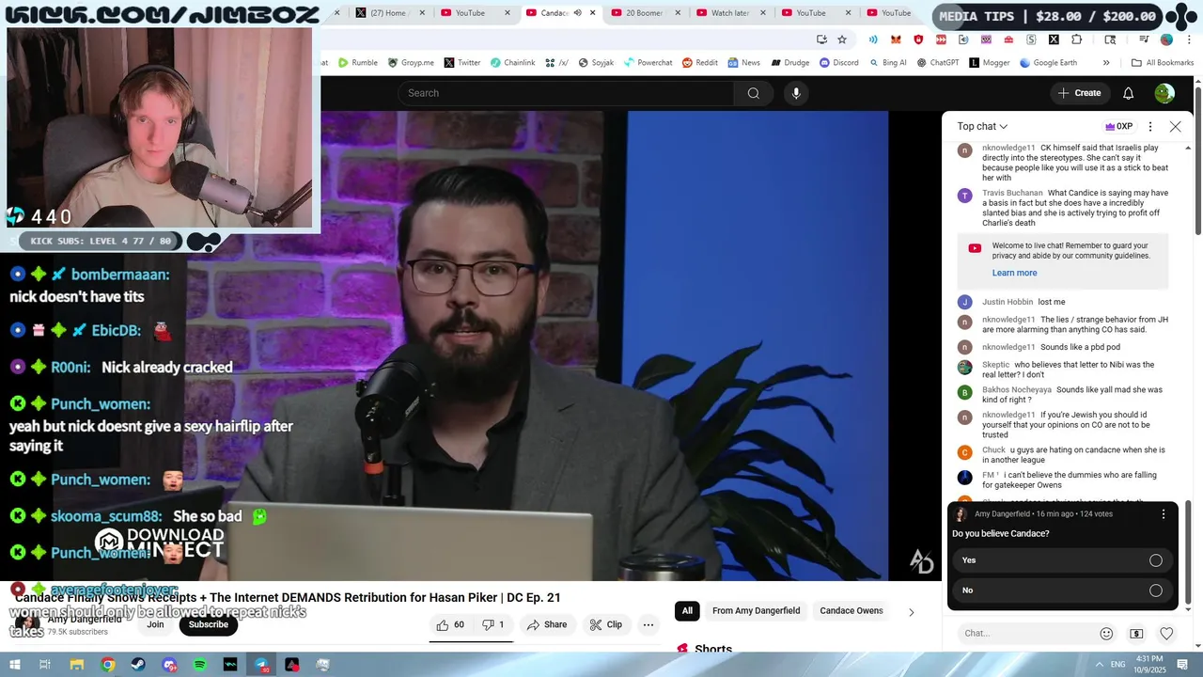This screenshot has height=677, width=1203.
Task: Open the ChatGPT bookmark
Action: pyautogui.click(x=937, y=63)
